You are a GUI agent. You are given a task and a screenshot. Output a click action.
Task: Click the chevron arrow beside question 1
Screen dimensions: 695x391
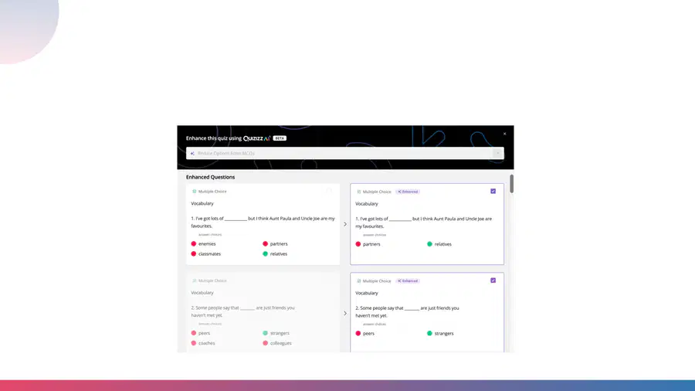(345, 224)
